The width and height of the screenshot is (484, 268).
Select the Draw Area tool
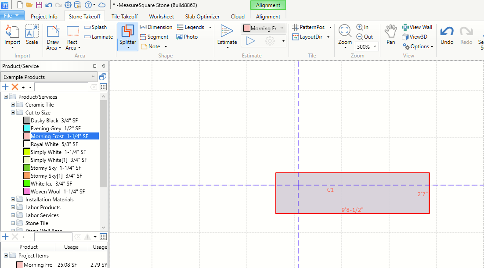tap(53, 37)
